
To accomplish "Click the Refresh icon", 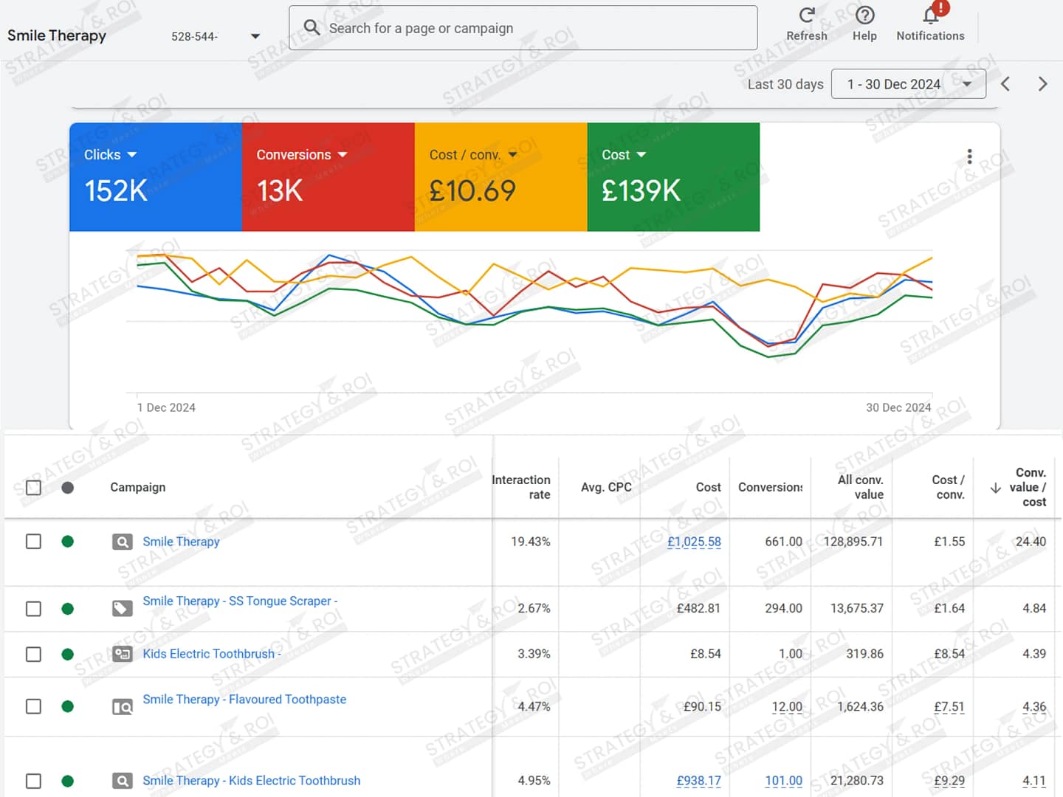I will pyautogui.click(x=806, y=15).
